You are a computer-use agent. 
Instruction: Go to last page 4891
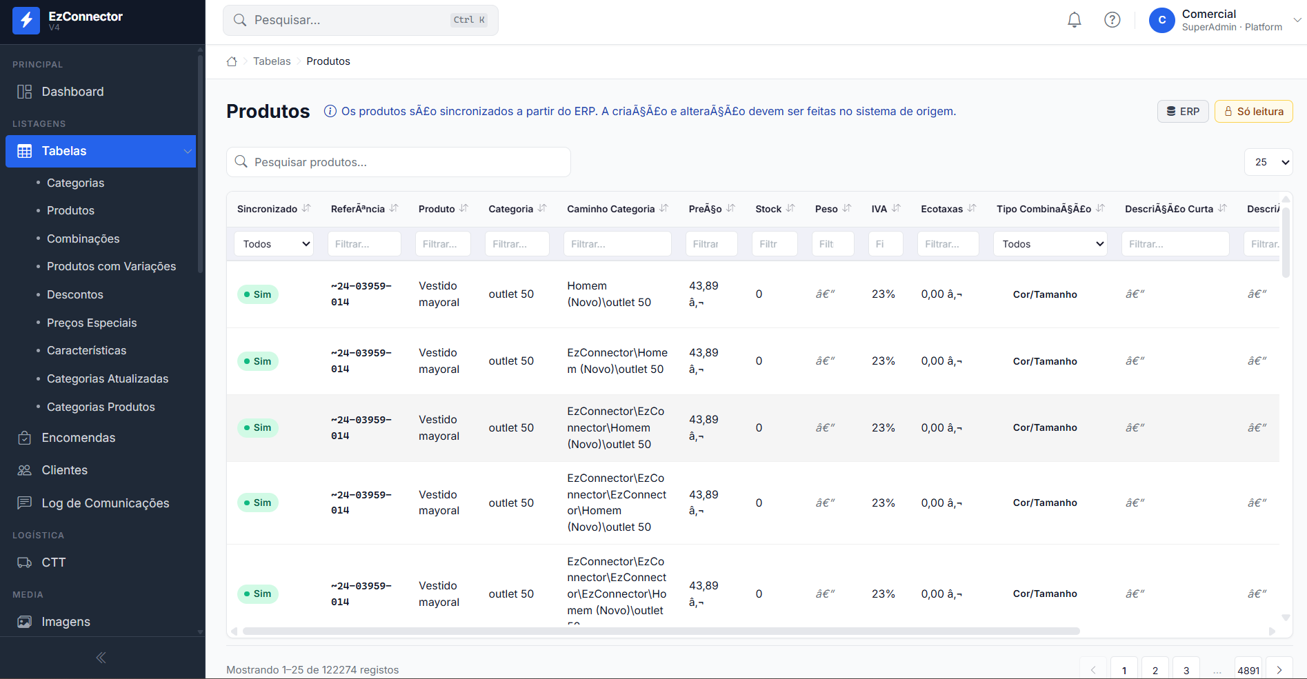coord(1248,670)
